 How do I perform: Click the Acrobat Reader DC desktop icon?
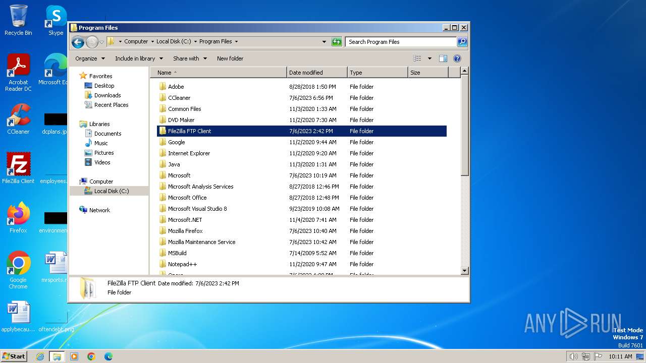coord(18,73)
